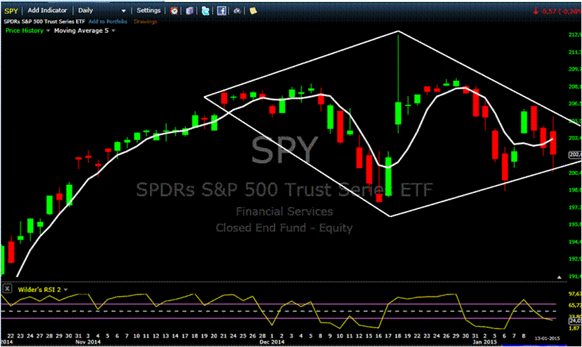Click the small up-arrow above RSI panel
Image resolution: width=582 pixels, height=347 pixels.
click(559, 277)
